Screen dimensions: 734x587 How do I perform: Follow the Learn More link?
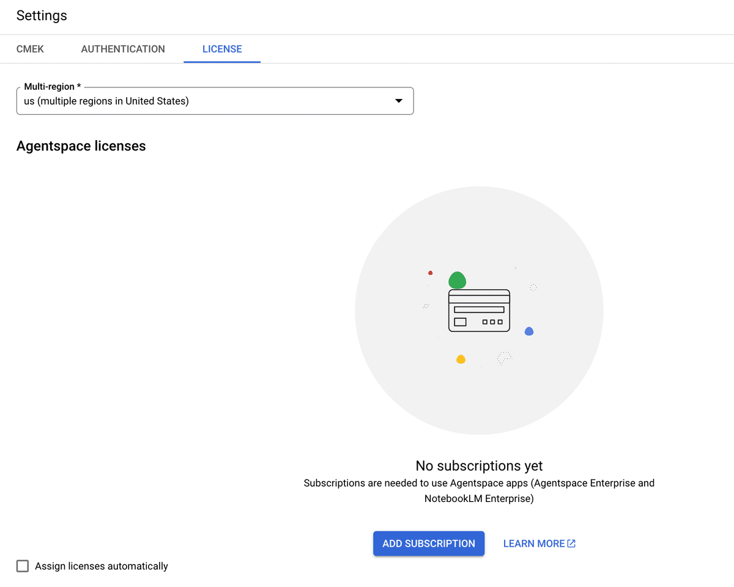click(x=533, y=544)
